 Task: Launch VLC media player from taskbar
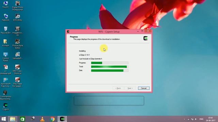[42, 119]
